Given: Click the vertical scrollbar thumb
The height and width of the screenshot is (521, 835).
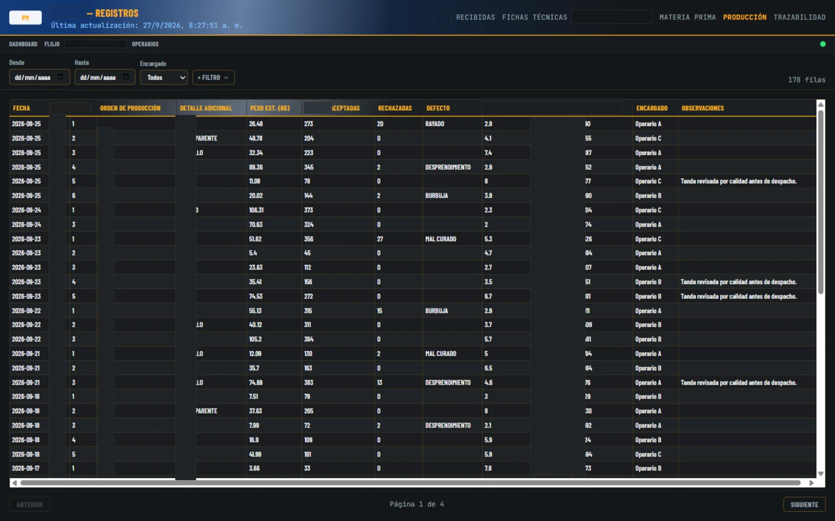Looking at the screenshot, I should [820, 202].
